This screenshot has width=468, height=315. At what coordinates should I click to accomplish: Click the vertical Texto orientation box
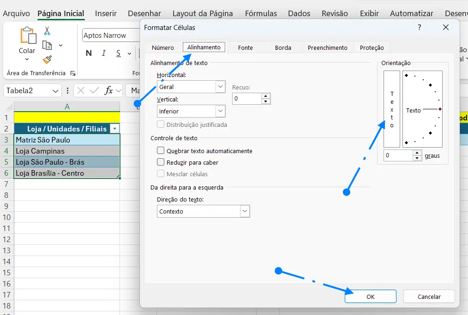[392, 109]
